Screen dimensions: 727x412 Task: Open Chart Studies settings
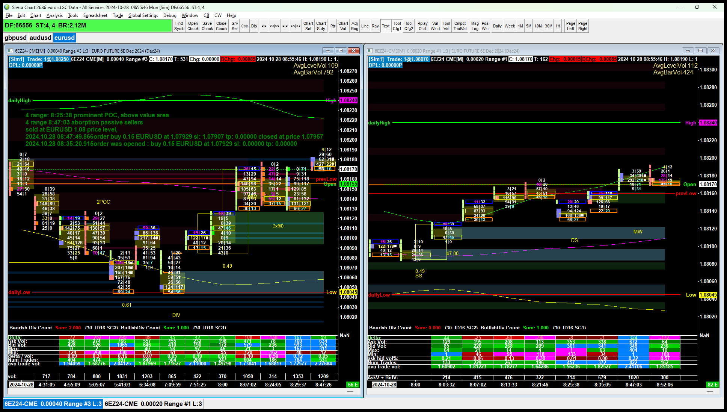pos(321,26)
